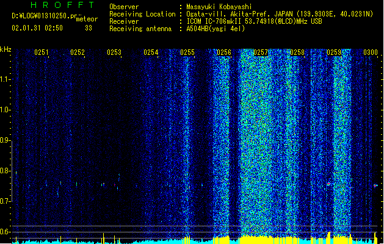The width and height of the screenshot is (384, 244).
Task: Click the 0.7 kHz axis label
Action: pyautogui.click(x=5, y=201)
